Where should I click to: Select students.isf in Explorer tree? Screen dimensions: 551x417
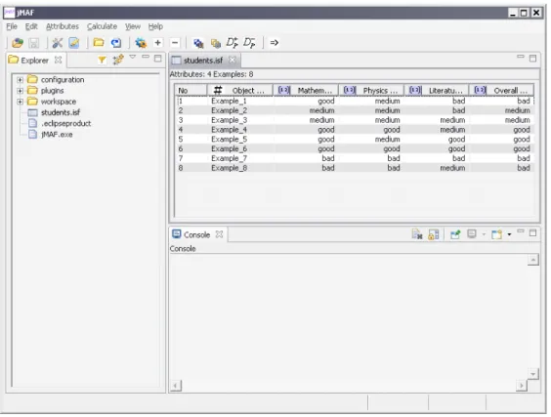61,112
